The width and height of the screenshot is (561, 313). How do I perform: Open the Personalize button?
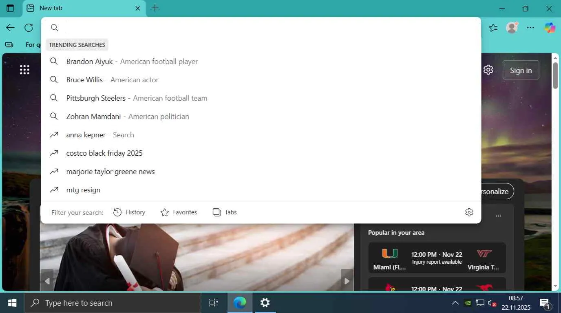click(497, 191)
